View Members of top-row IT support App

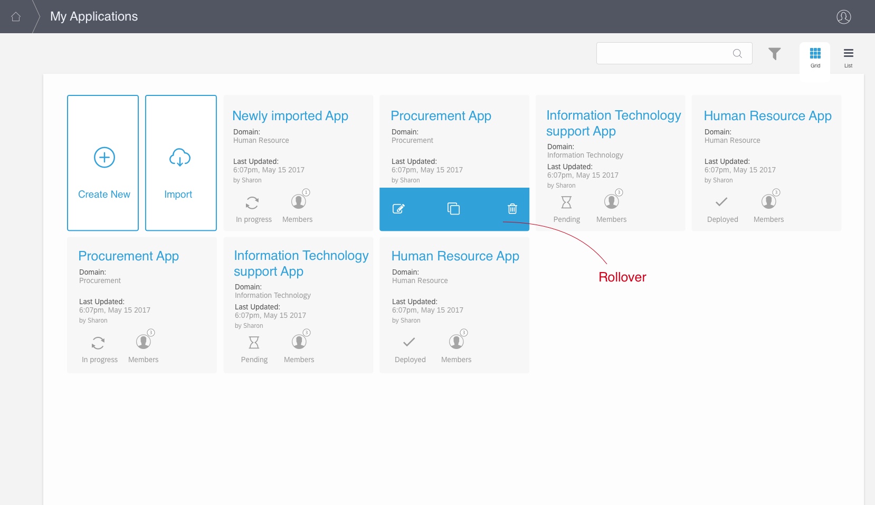(x=612, y=201)
